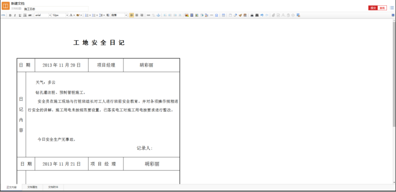This screenshot has width=396, height=192.
Task: Insert an anchor
Action: tap(158, 15)
